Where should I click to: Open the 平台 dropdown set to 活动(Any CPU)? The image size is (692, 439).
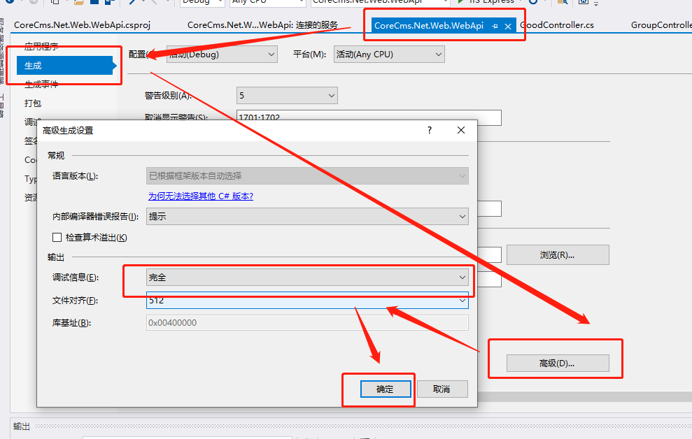388,54
